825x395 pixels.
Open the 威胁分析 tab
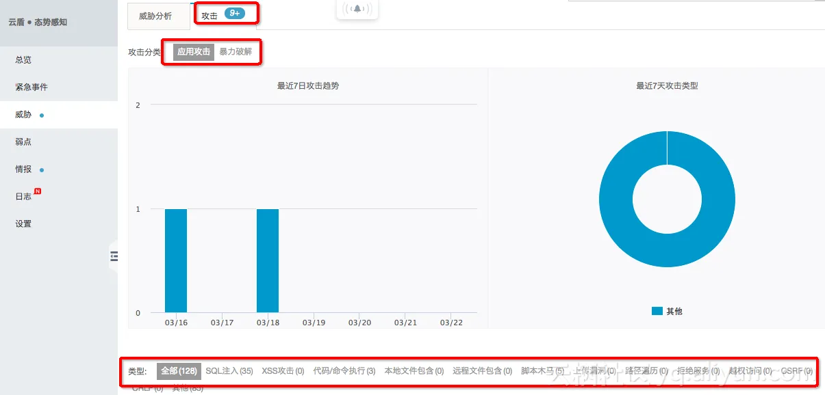click(155, 16)
